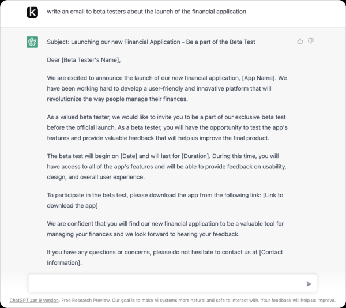
Task: Click the user avatar with letter K
Action: click(32, 12)
